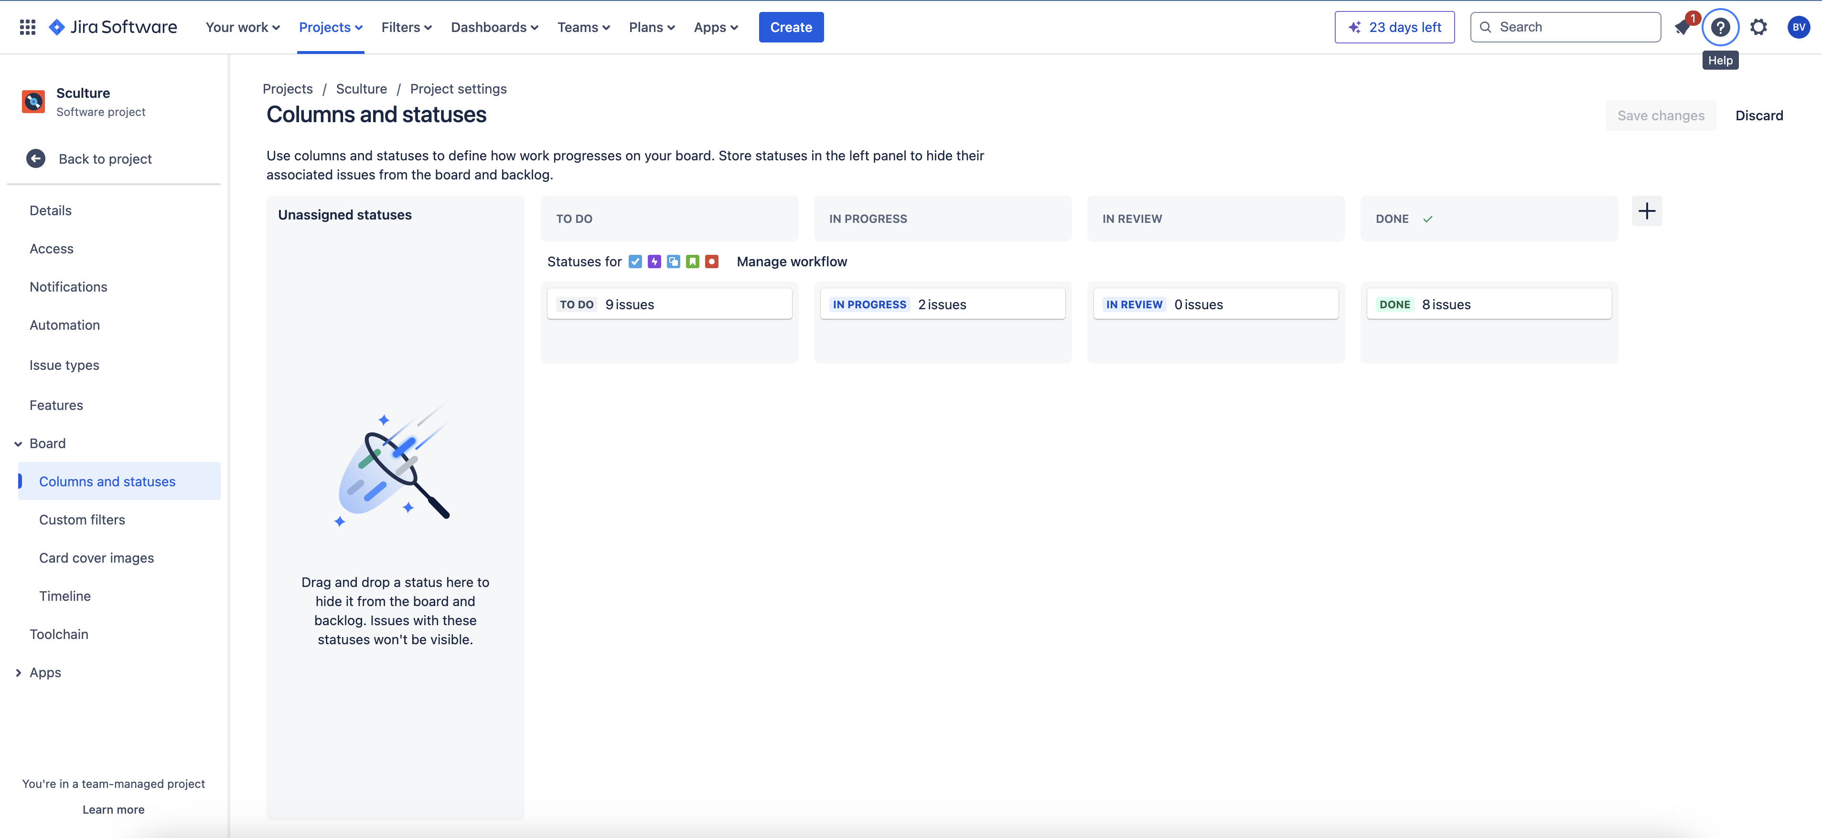Open Manage workflow
Image resolution: width=1822 pixels, height=838 pixels.
[x=792, y=262]
